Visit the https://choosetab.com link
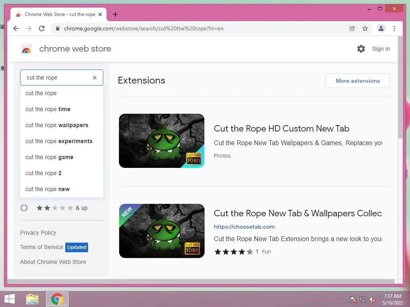The width and height of the screenshot is (410, 307). [244, 227]
